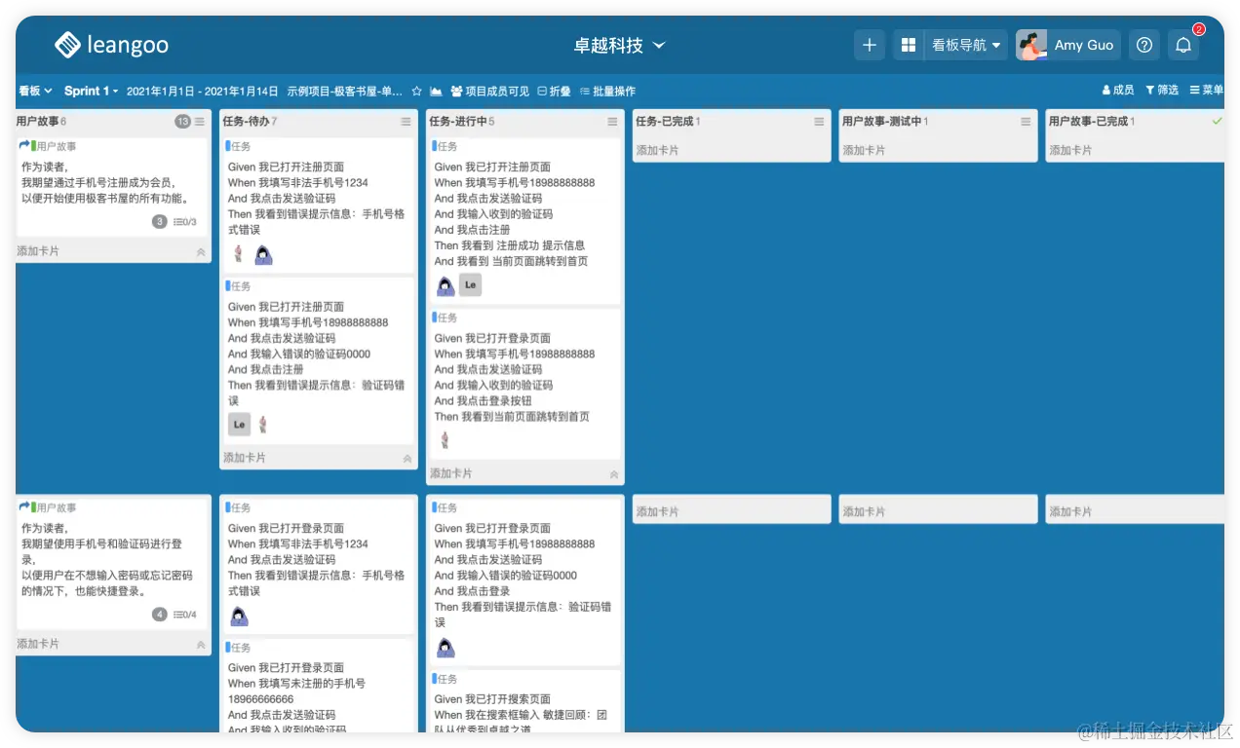Add card in first 任务-进行中 lane
Image resolution: width=1240 pixels, height=748 pixels.
pos(451,473)
